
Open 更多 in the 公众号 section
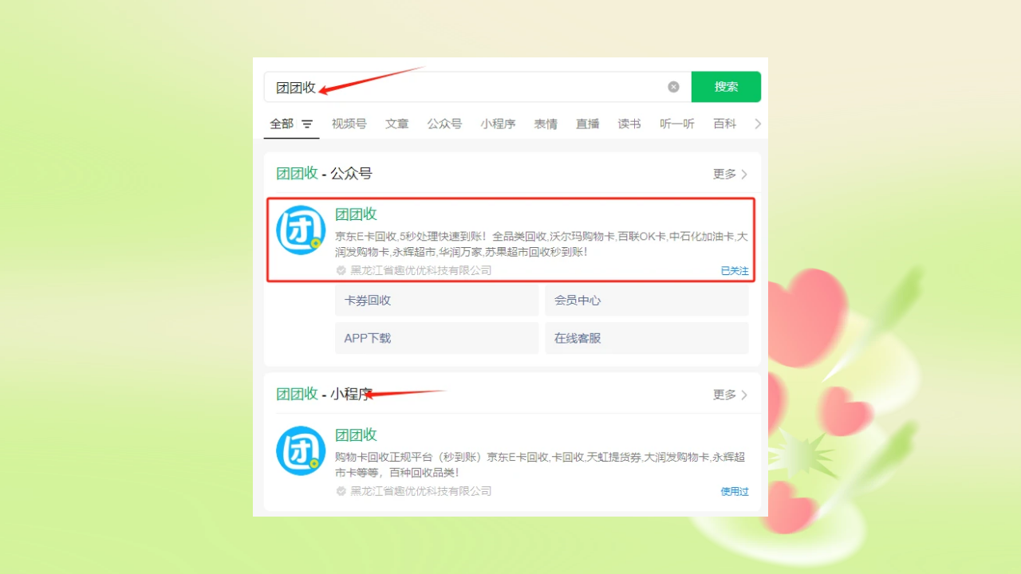pyautogui.click(x=730, y=174)
